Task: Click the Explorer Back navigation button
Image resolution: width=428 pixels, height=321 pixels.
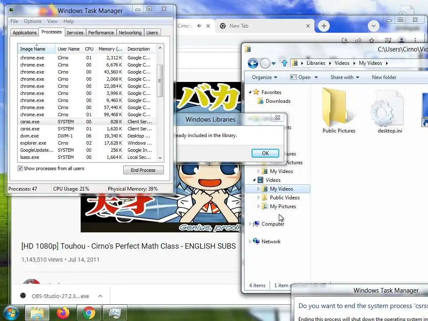Action: coord(253,64)
